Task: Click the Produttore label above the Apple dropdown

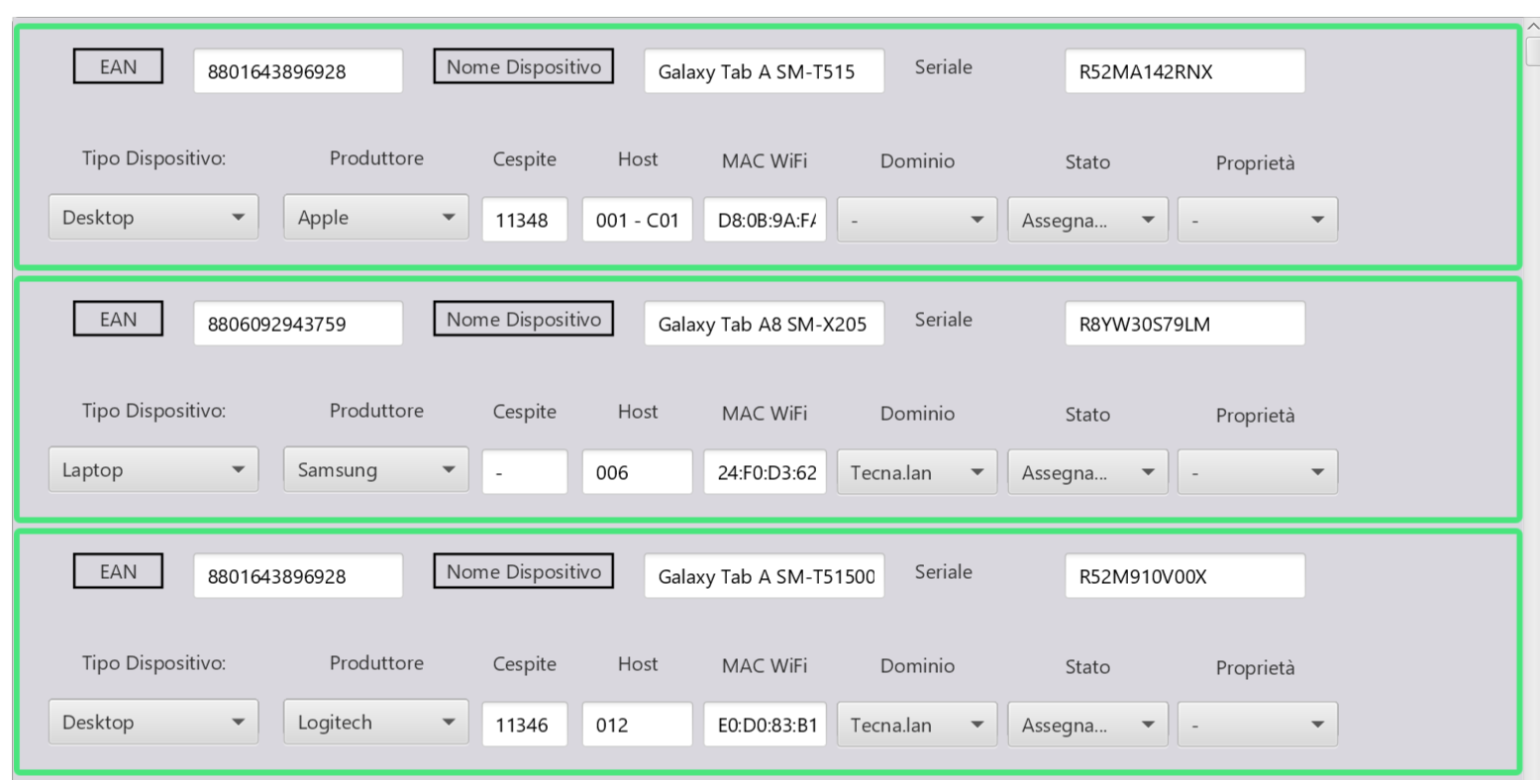Action: (x=376, y=158)
